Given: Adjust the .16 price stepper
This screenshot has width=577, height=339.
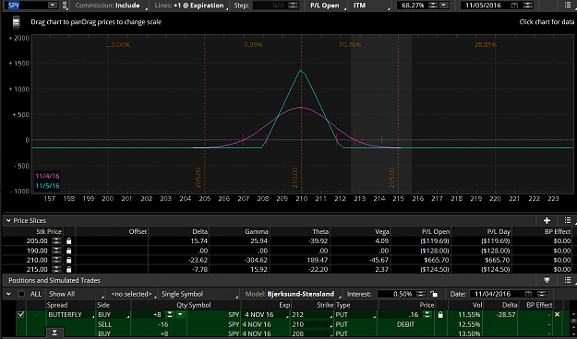Looking at the screenshot, I should [x=427, y=315].
